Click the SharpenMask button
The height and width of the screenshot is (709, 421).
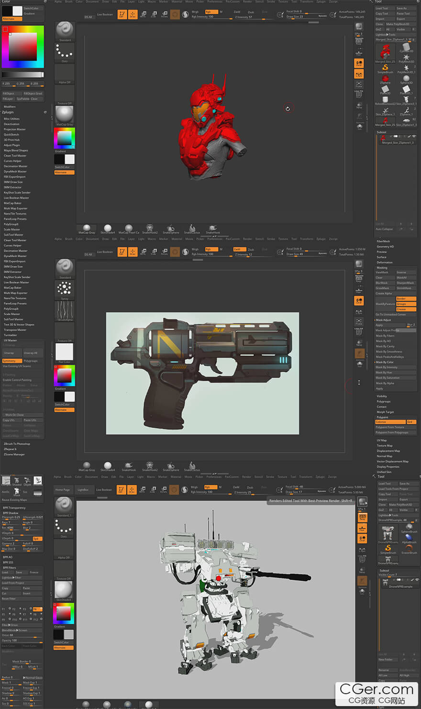coord(406,283)
